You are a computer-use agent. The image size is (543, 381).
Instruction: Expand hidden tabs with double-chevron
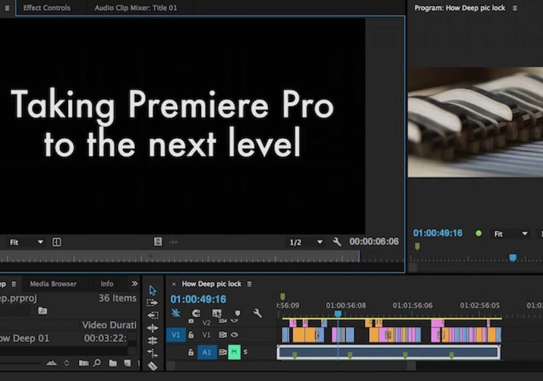(135, 284)
